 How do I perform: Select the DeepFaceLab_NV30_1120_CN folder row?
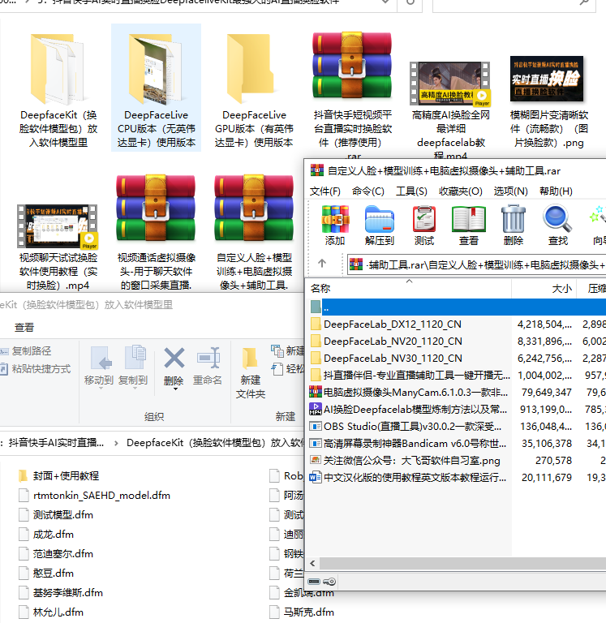coord(458,359)
